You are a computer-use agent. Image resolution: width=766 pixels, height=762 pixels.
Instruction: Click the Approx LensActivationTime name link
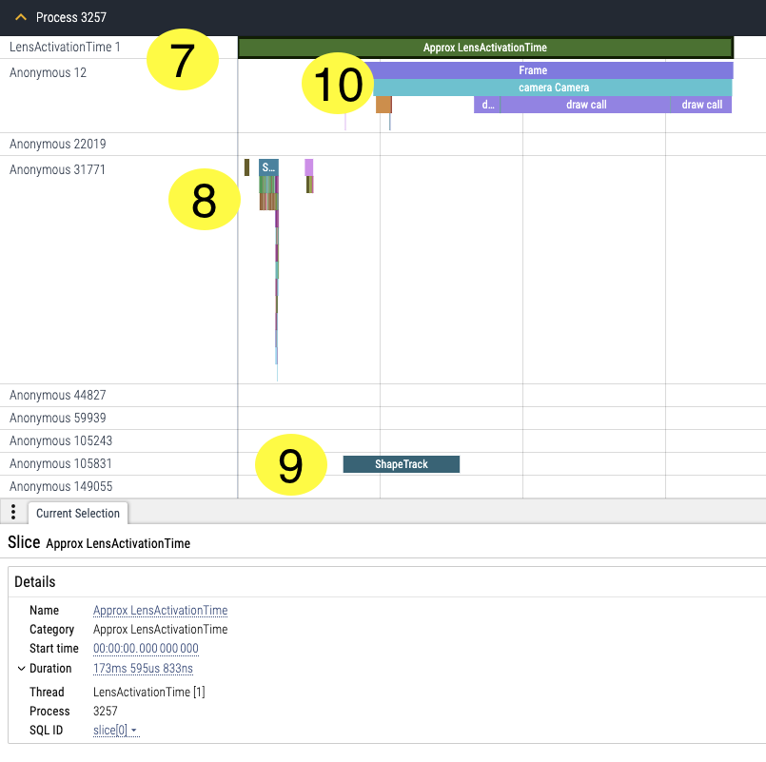point(160,611)
